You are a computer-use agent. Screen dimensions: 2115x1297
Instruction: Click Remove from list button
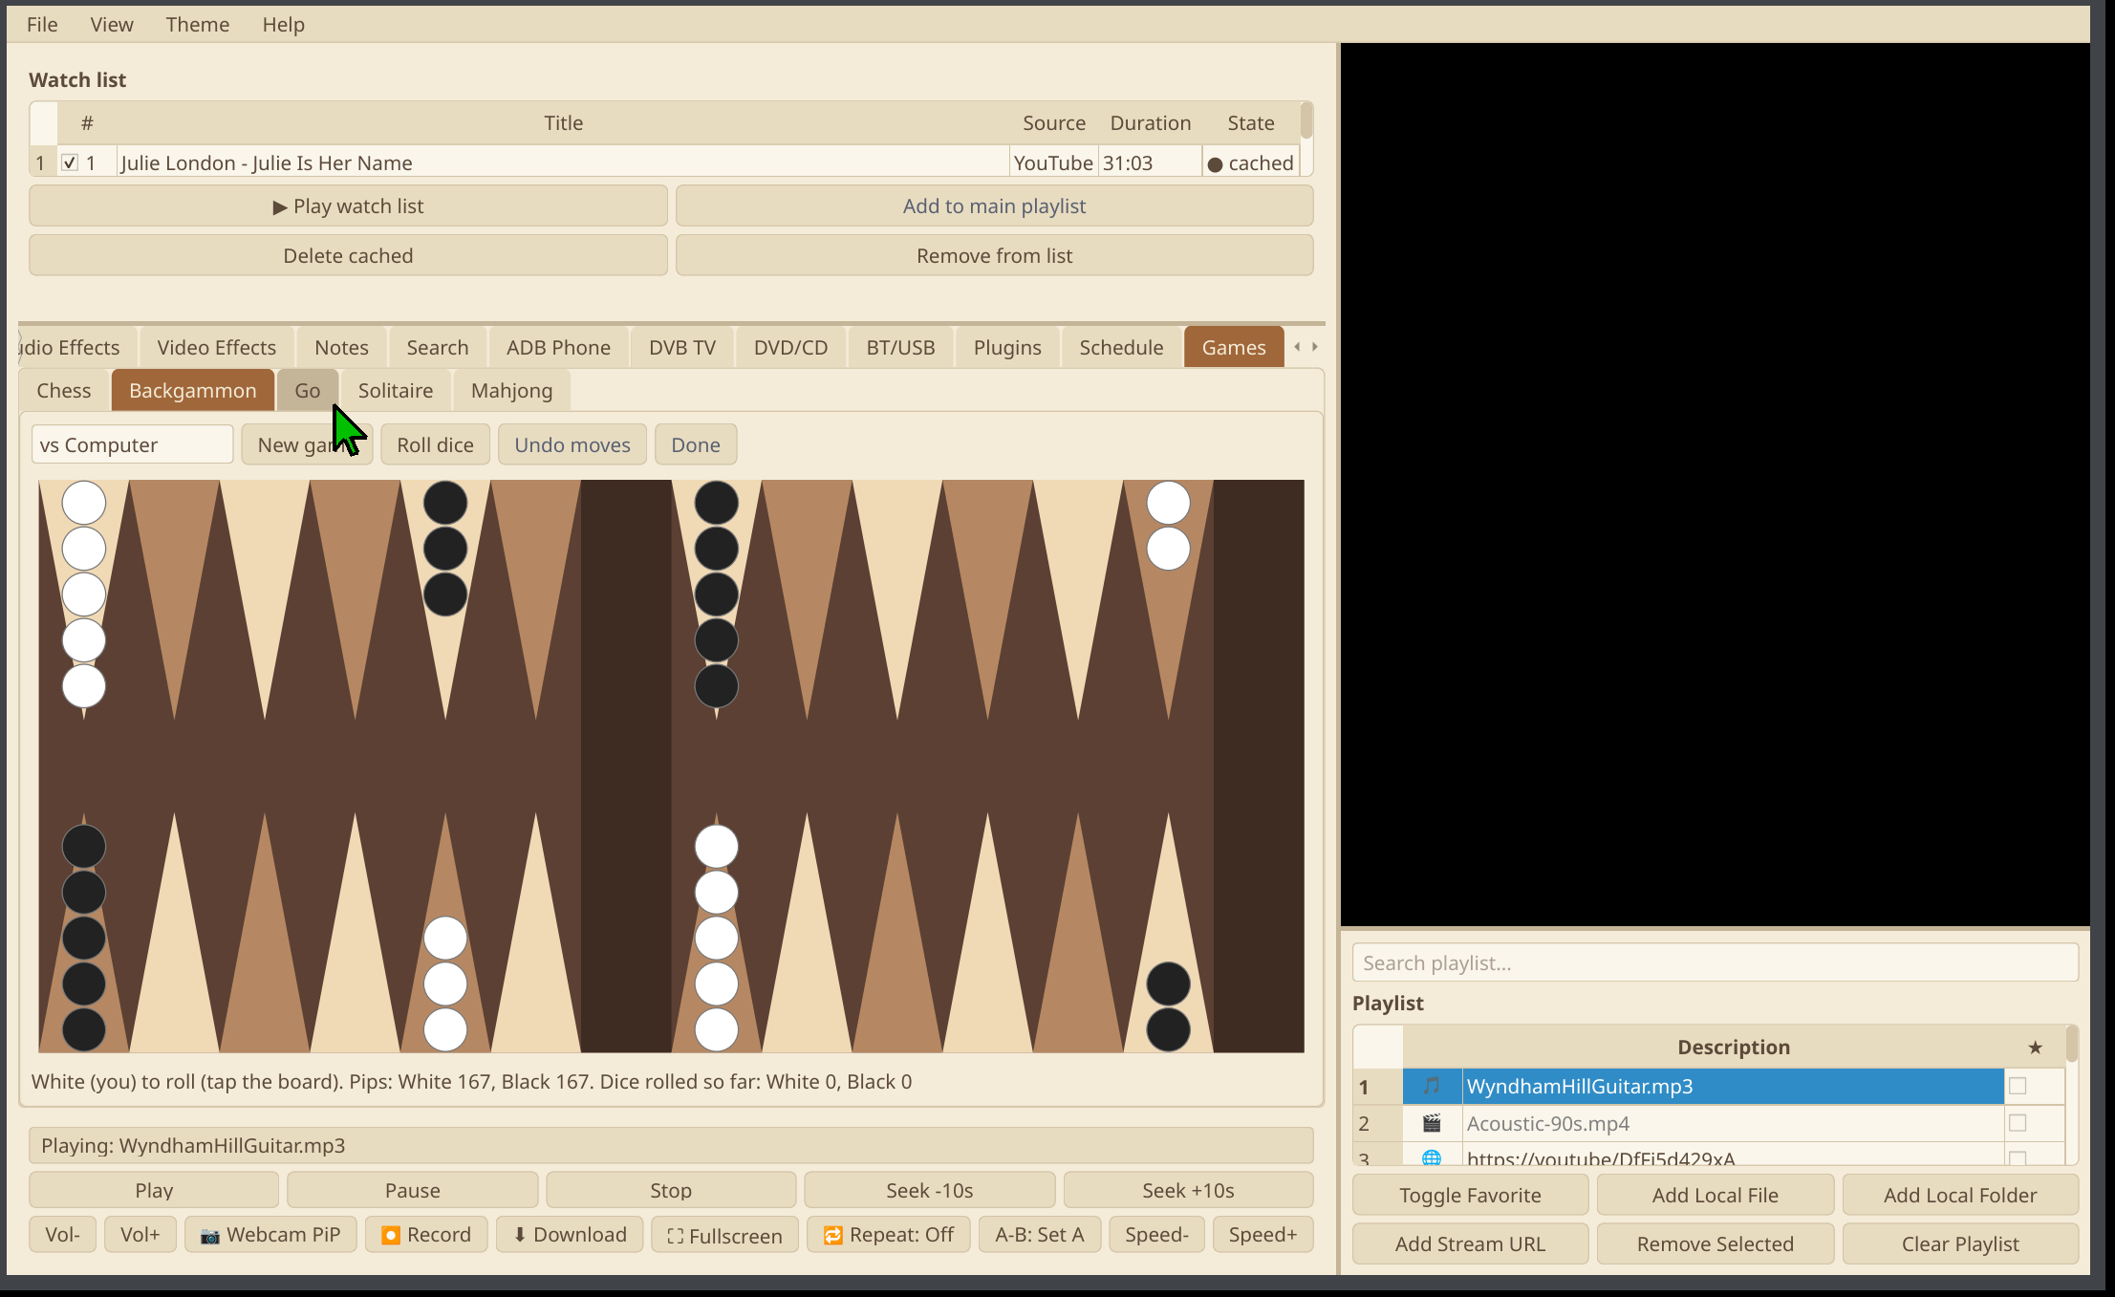994,255
